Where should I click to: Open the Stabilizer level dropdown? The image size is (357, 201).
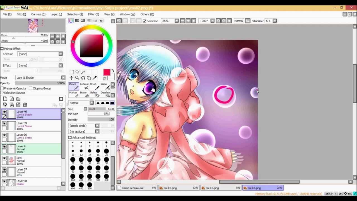(x=275, y=21)
